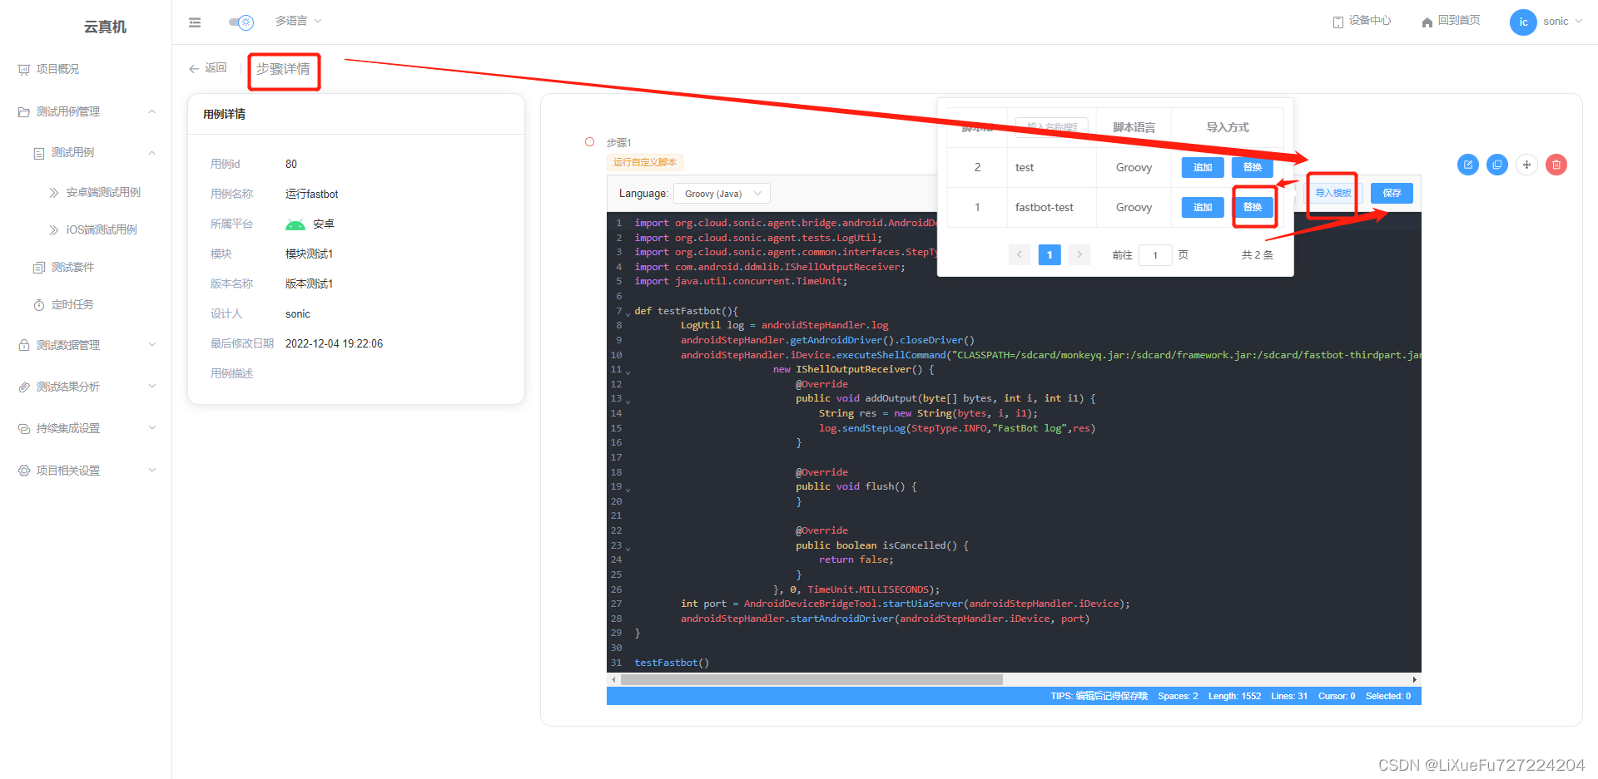Click the 导入模板 import template button
The height and width of the screenshot is (779, 1598).
click(1332, 193)
